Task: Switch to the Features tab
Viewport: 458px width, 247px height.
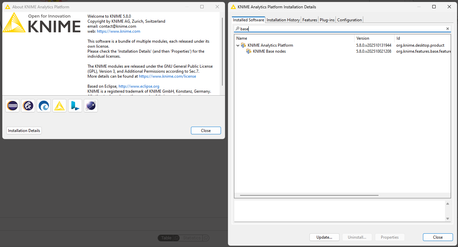Action: [x=309, y=20]
